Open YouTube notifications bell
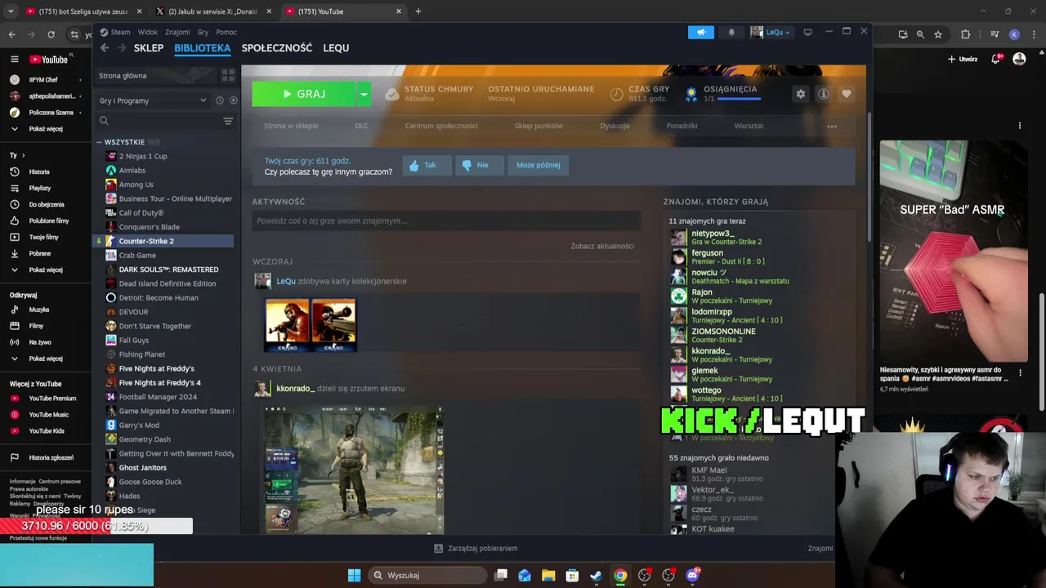 coord(996,59)
